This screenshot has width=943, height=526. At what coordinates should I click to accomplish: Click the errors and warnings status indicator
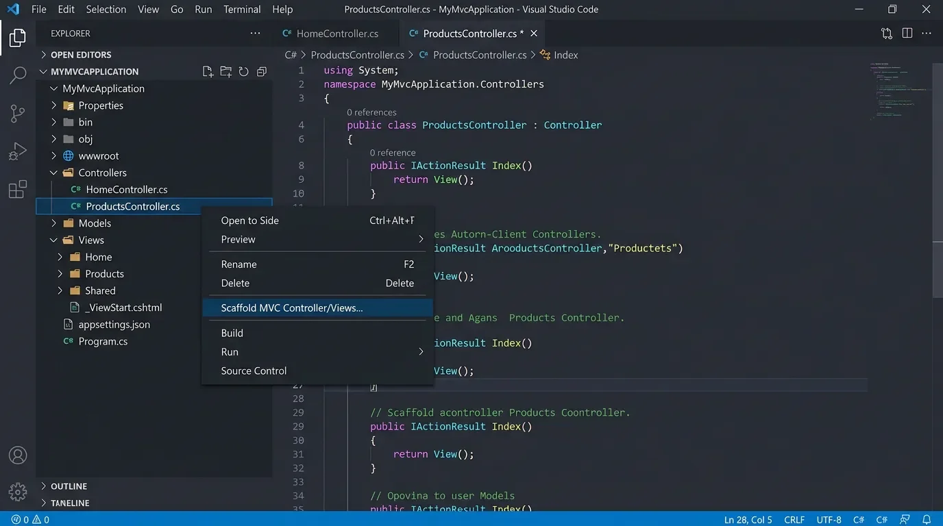pos(31,519)
